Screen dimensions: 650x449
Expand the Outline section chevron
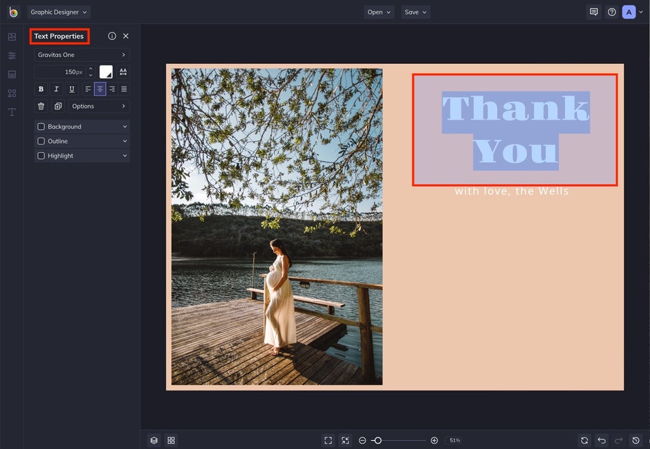pos(125,141)
